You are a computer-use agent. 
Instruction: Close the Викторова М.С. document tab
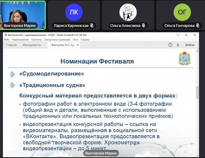pyautogui.click(x=78, y=45)
